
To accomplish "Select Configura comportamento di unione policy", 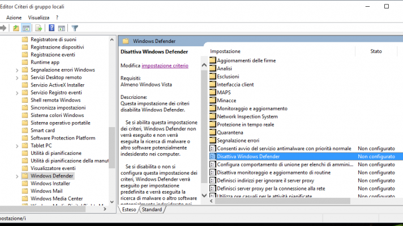I will point(281,164).
